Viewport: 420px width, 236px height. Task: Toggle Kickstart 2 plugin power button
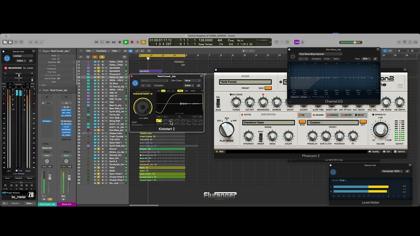pyautogui.click(x=135, y=83)
